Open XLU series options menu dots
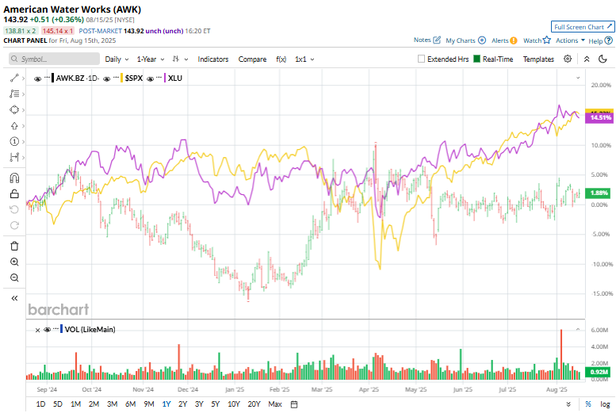Image resolution: width=616 pixels, height=417 pixels. 159,77
